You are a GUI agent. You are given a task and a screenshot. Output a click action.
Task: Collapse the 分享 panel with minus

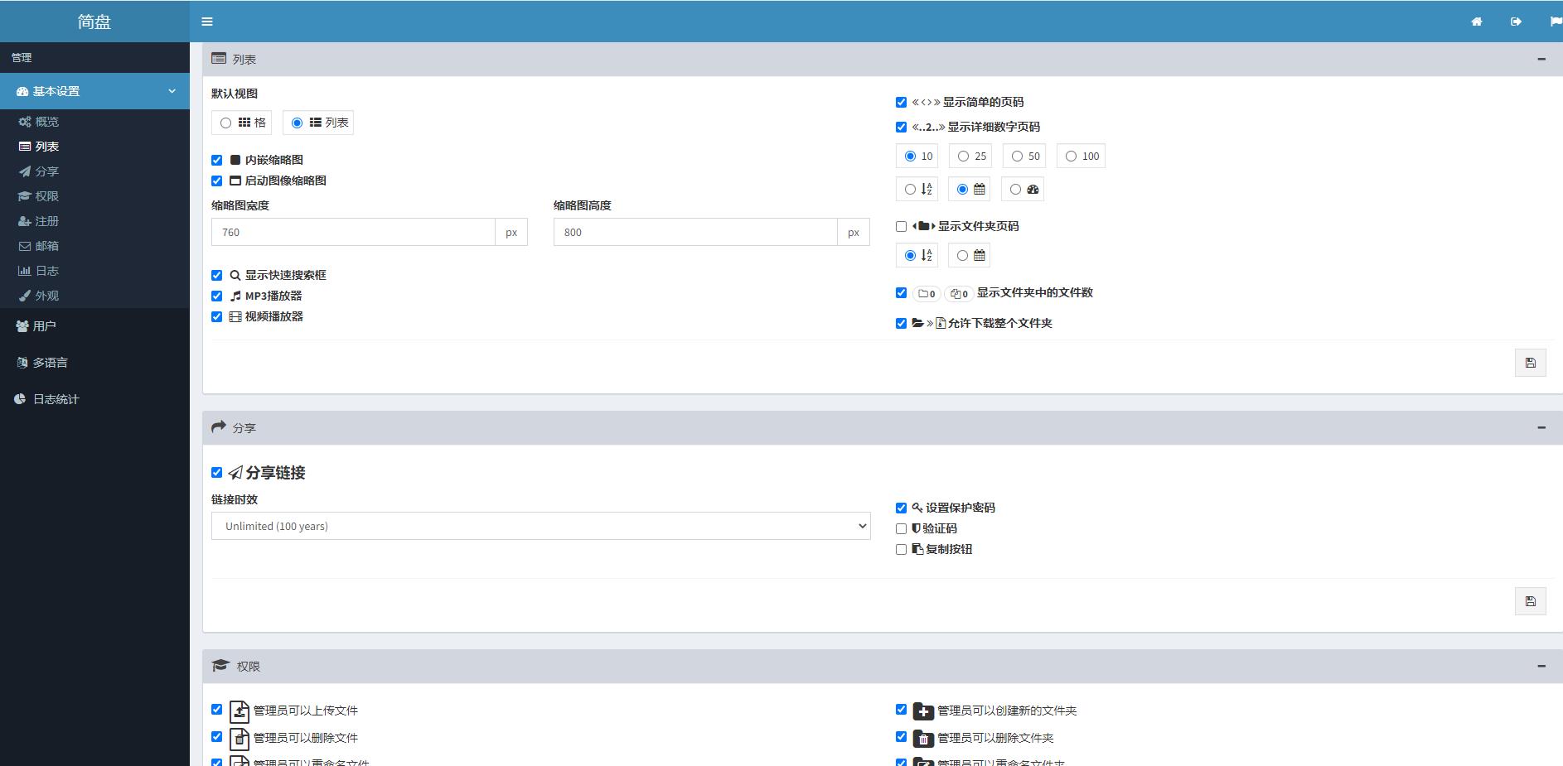(x=1541, y=427)
